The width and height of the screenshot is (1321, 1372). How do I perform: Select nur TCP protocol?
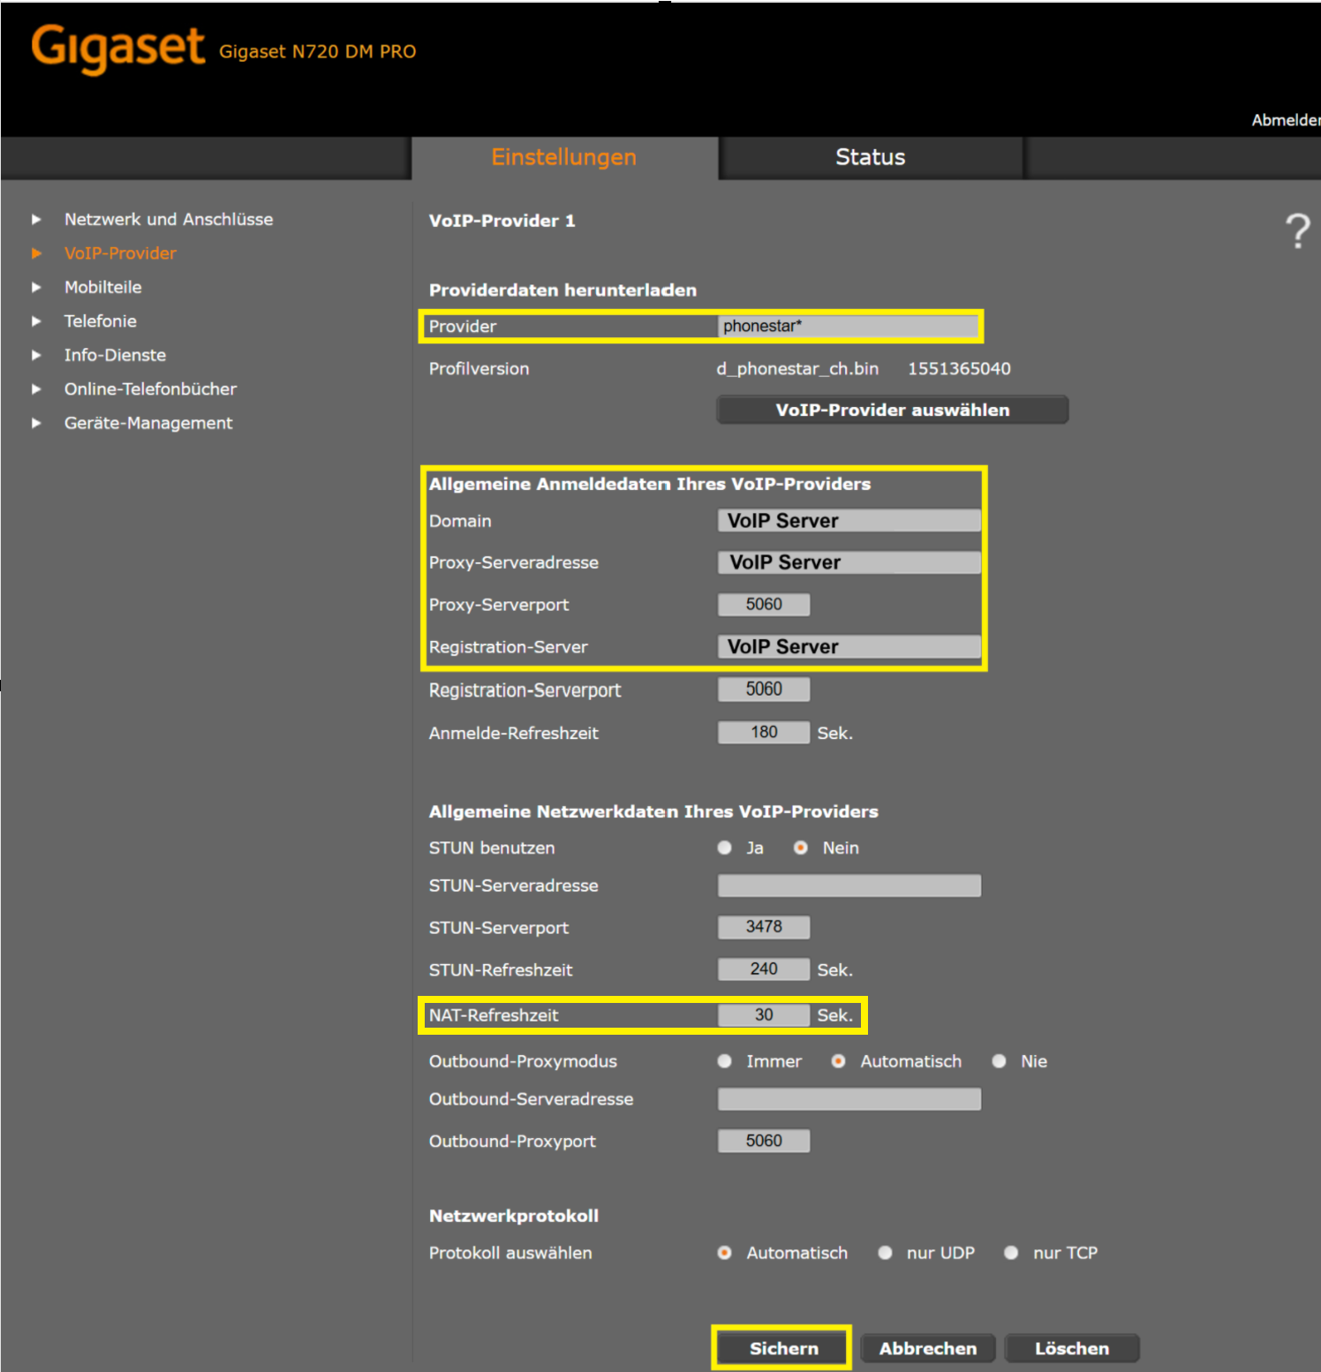click(1011, 1253)
